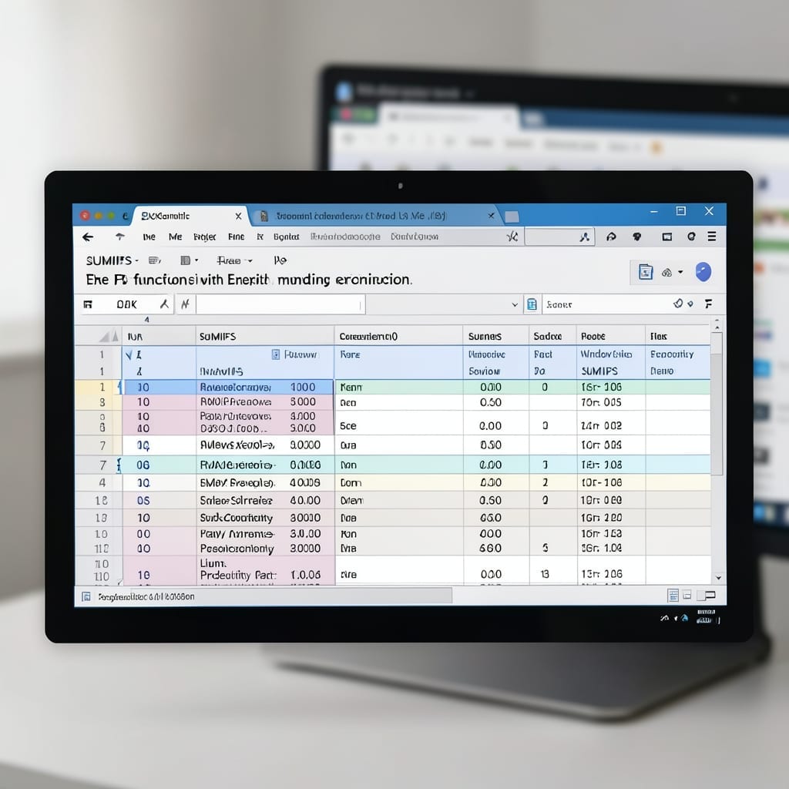Screen dimensions: 789x789
Task: Click the rectangular window icon in top toolbar
Action: point(667,237)
